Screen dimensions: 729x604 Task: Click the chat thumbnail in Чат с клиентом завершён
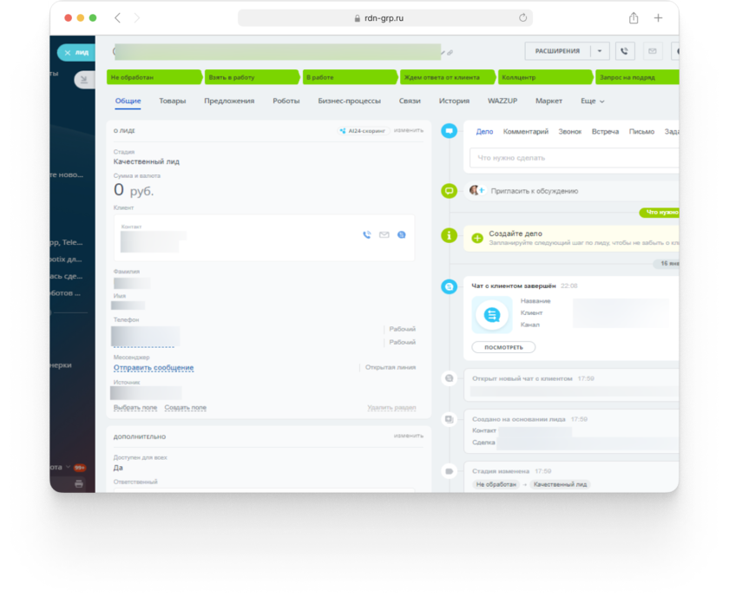click(492, 314)
